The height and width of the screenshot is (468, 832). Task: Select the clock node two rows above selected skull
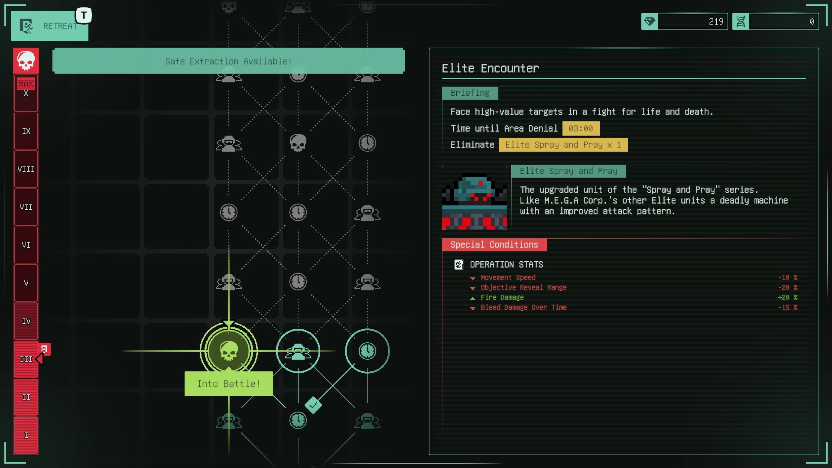(x=229, y=212)
